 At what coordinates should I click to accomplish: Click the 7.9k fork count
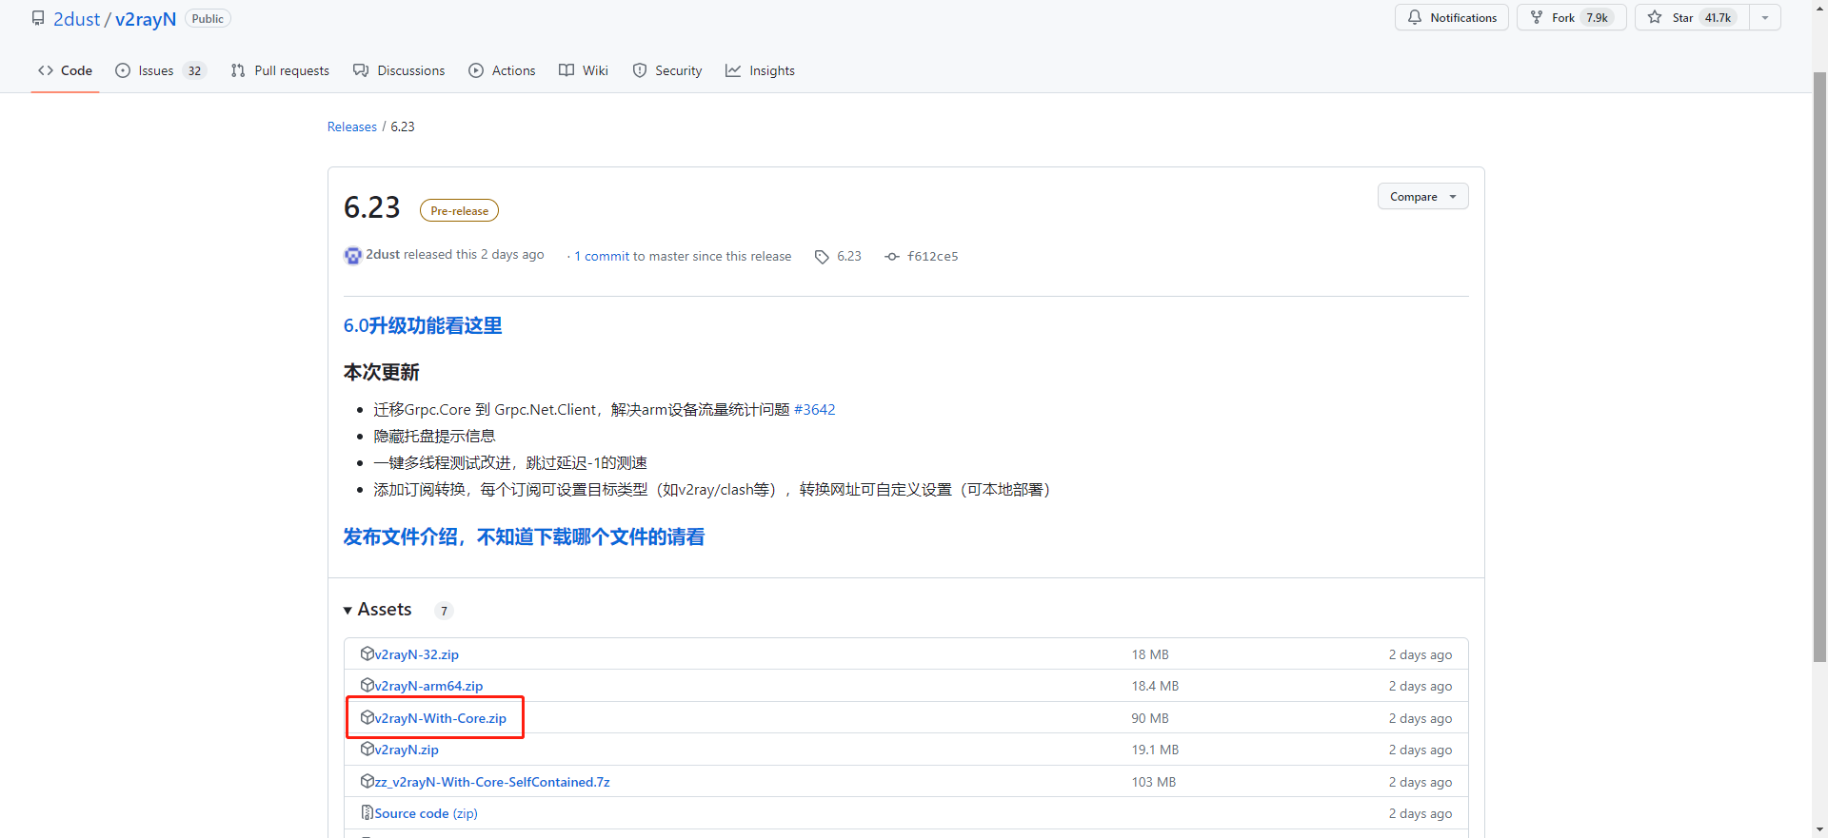coord(1598,17)
